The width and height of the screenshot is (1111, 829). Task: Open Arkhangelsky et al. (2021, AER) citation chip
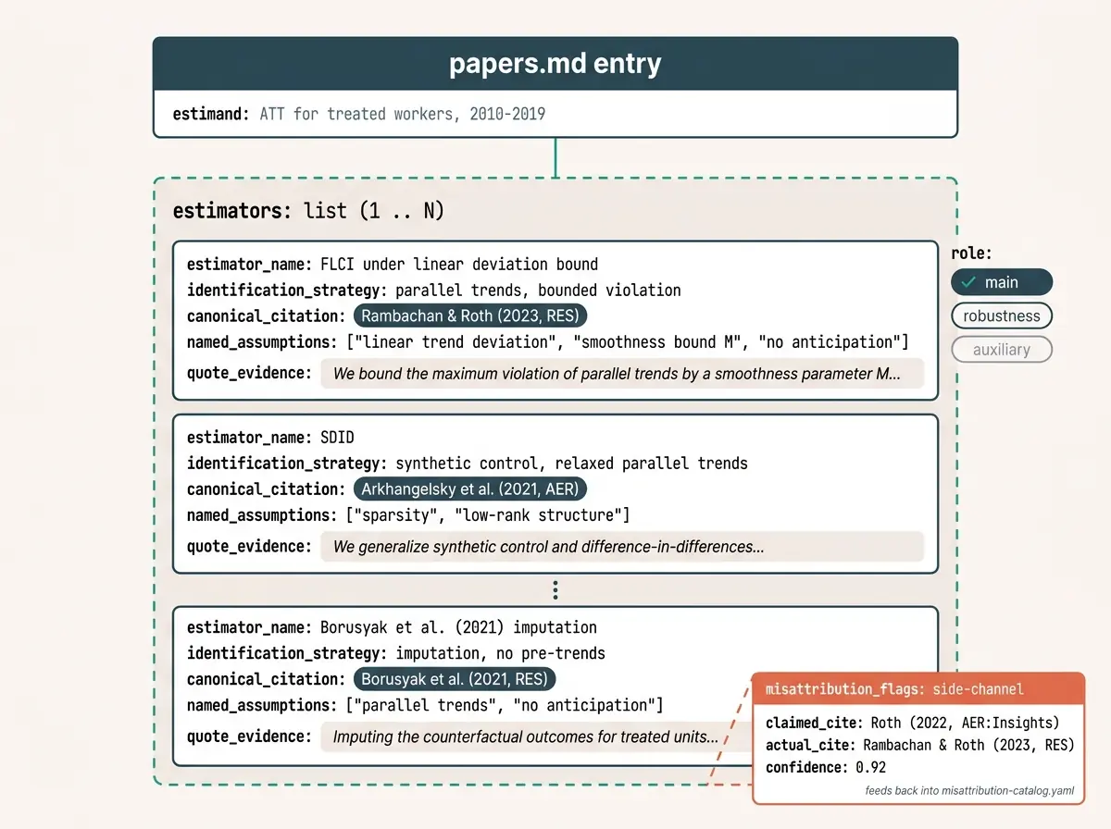tap(469, 489)
